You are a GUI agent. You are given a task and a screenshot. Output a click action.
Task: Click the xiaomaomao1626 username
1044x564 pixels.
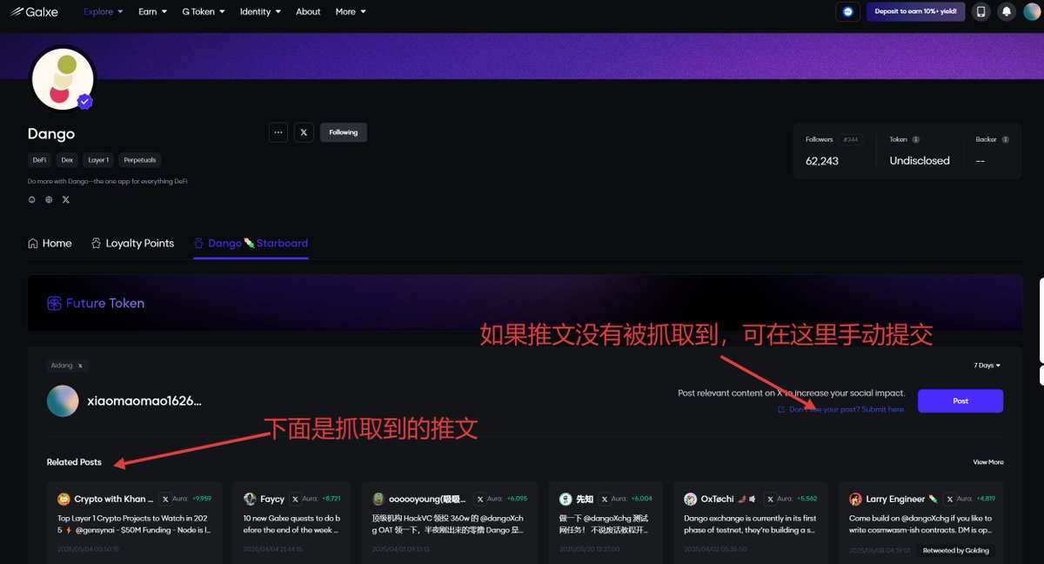(x=144, y=401)
